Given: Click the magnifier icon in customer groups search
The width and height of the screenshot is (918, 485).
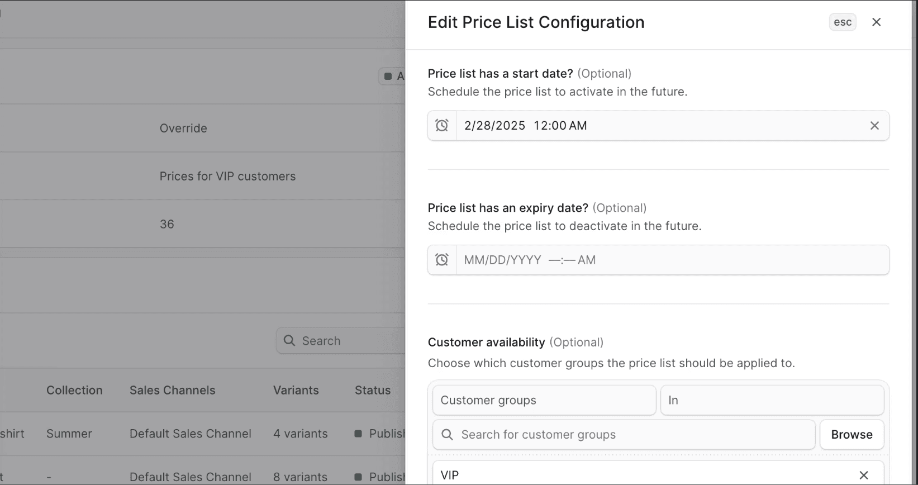Looking at the screenshot, I should (x=447, y=435).
